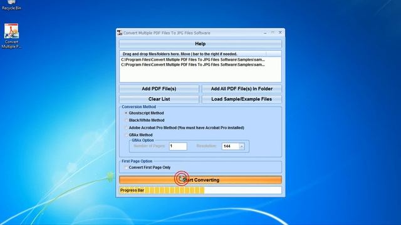
Task: Click the Progress Bar indicator
Action: (x=200, y=190)
